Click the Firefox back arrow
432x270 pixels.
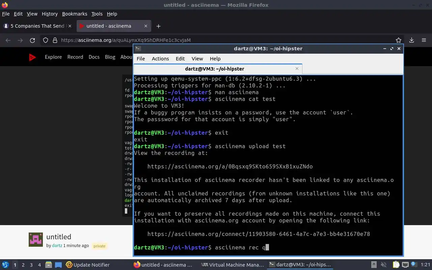8,40
